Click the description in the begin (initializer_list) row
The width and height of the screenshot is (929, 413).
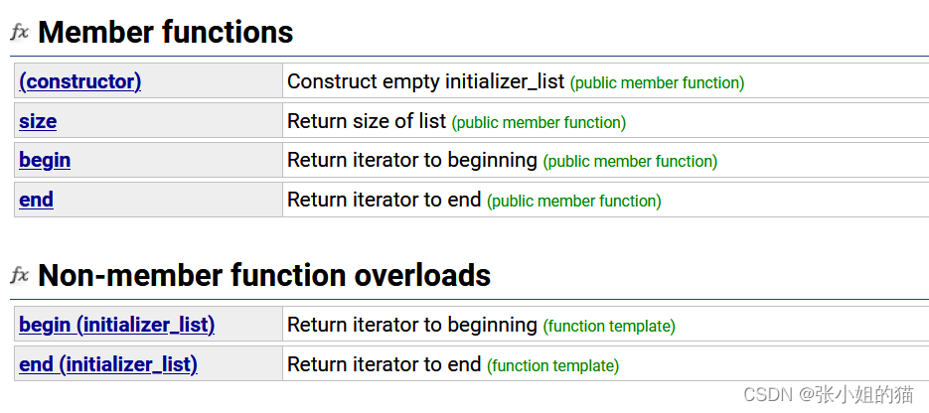coord(412,325)
